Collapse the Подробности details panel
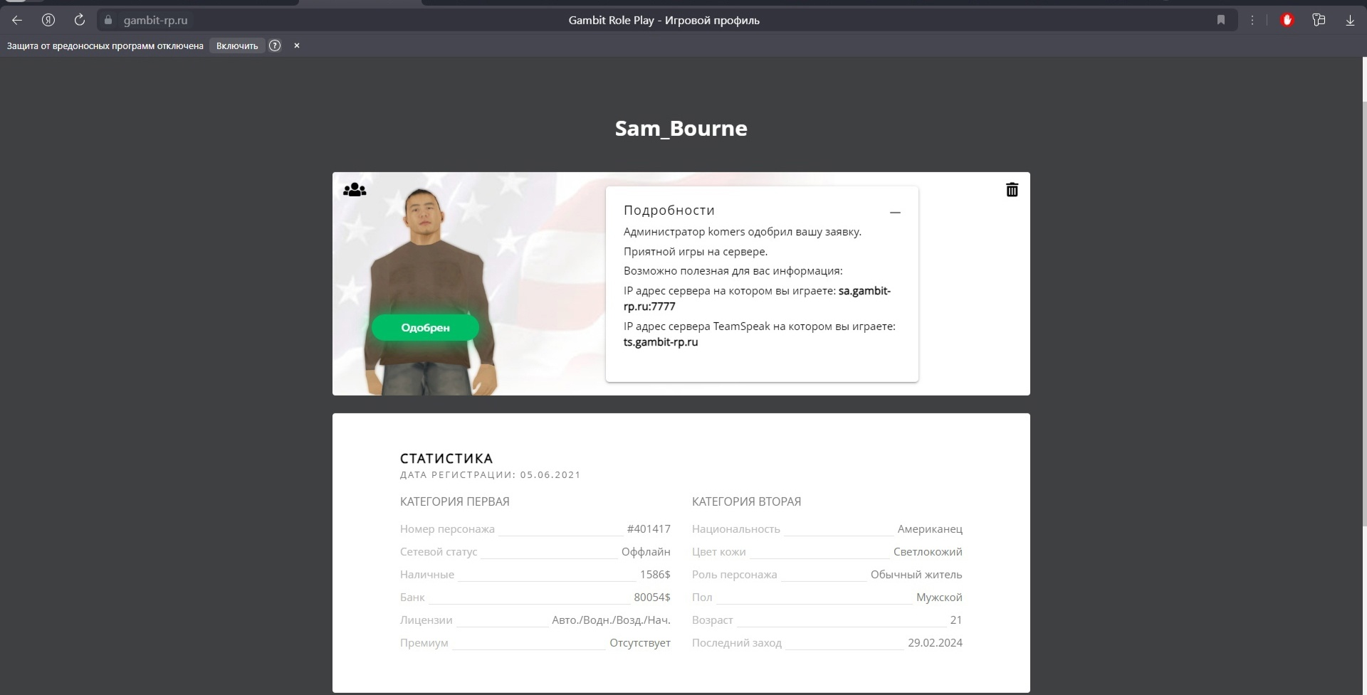 pyautogui.click(x=895, y=212)
